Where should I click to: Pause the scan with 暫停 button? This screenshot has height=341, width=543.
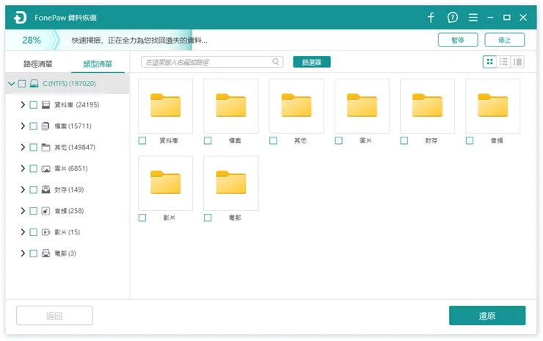458,40
